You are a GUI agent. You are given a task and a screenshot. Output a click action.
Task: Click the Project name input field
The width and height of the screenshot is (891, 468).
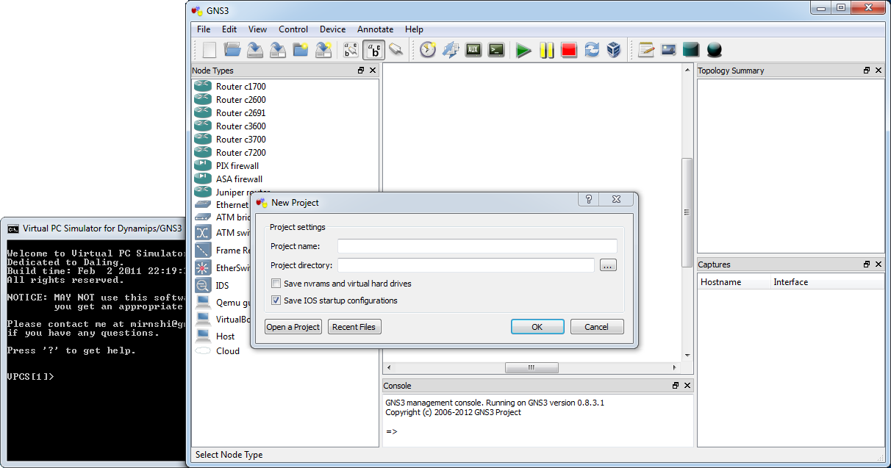pyautogui.click(x=477, y=246)
